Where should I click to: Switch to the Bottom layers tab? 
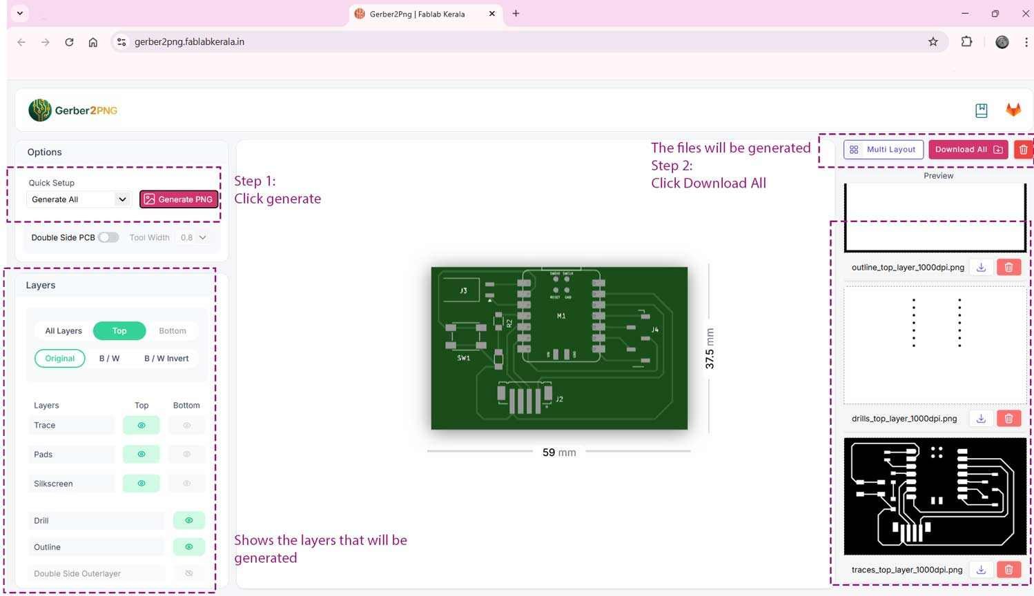click(x=172, y=330)
